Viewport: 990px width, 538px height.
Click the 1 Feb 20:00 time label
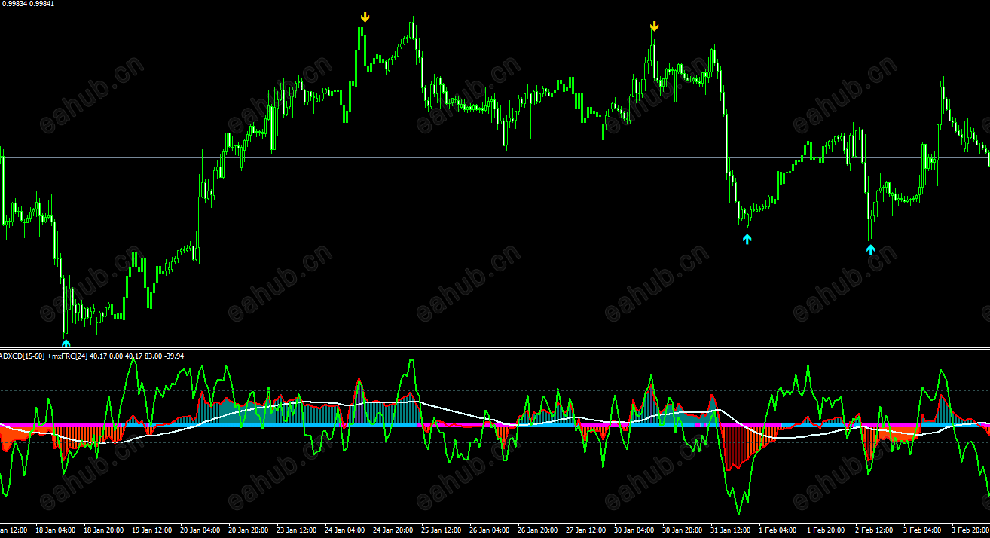(827, 530)
